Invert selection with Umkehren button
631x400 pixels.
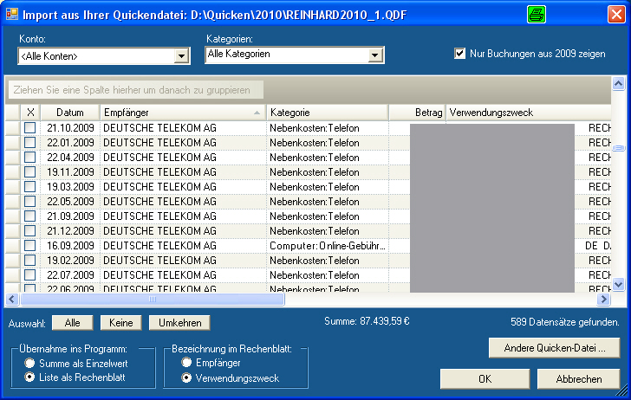pyautogui.click(x=179, y=323)
